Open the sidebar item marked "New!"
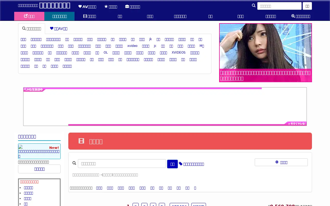330x206 pixels. [39, 151]
